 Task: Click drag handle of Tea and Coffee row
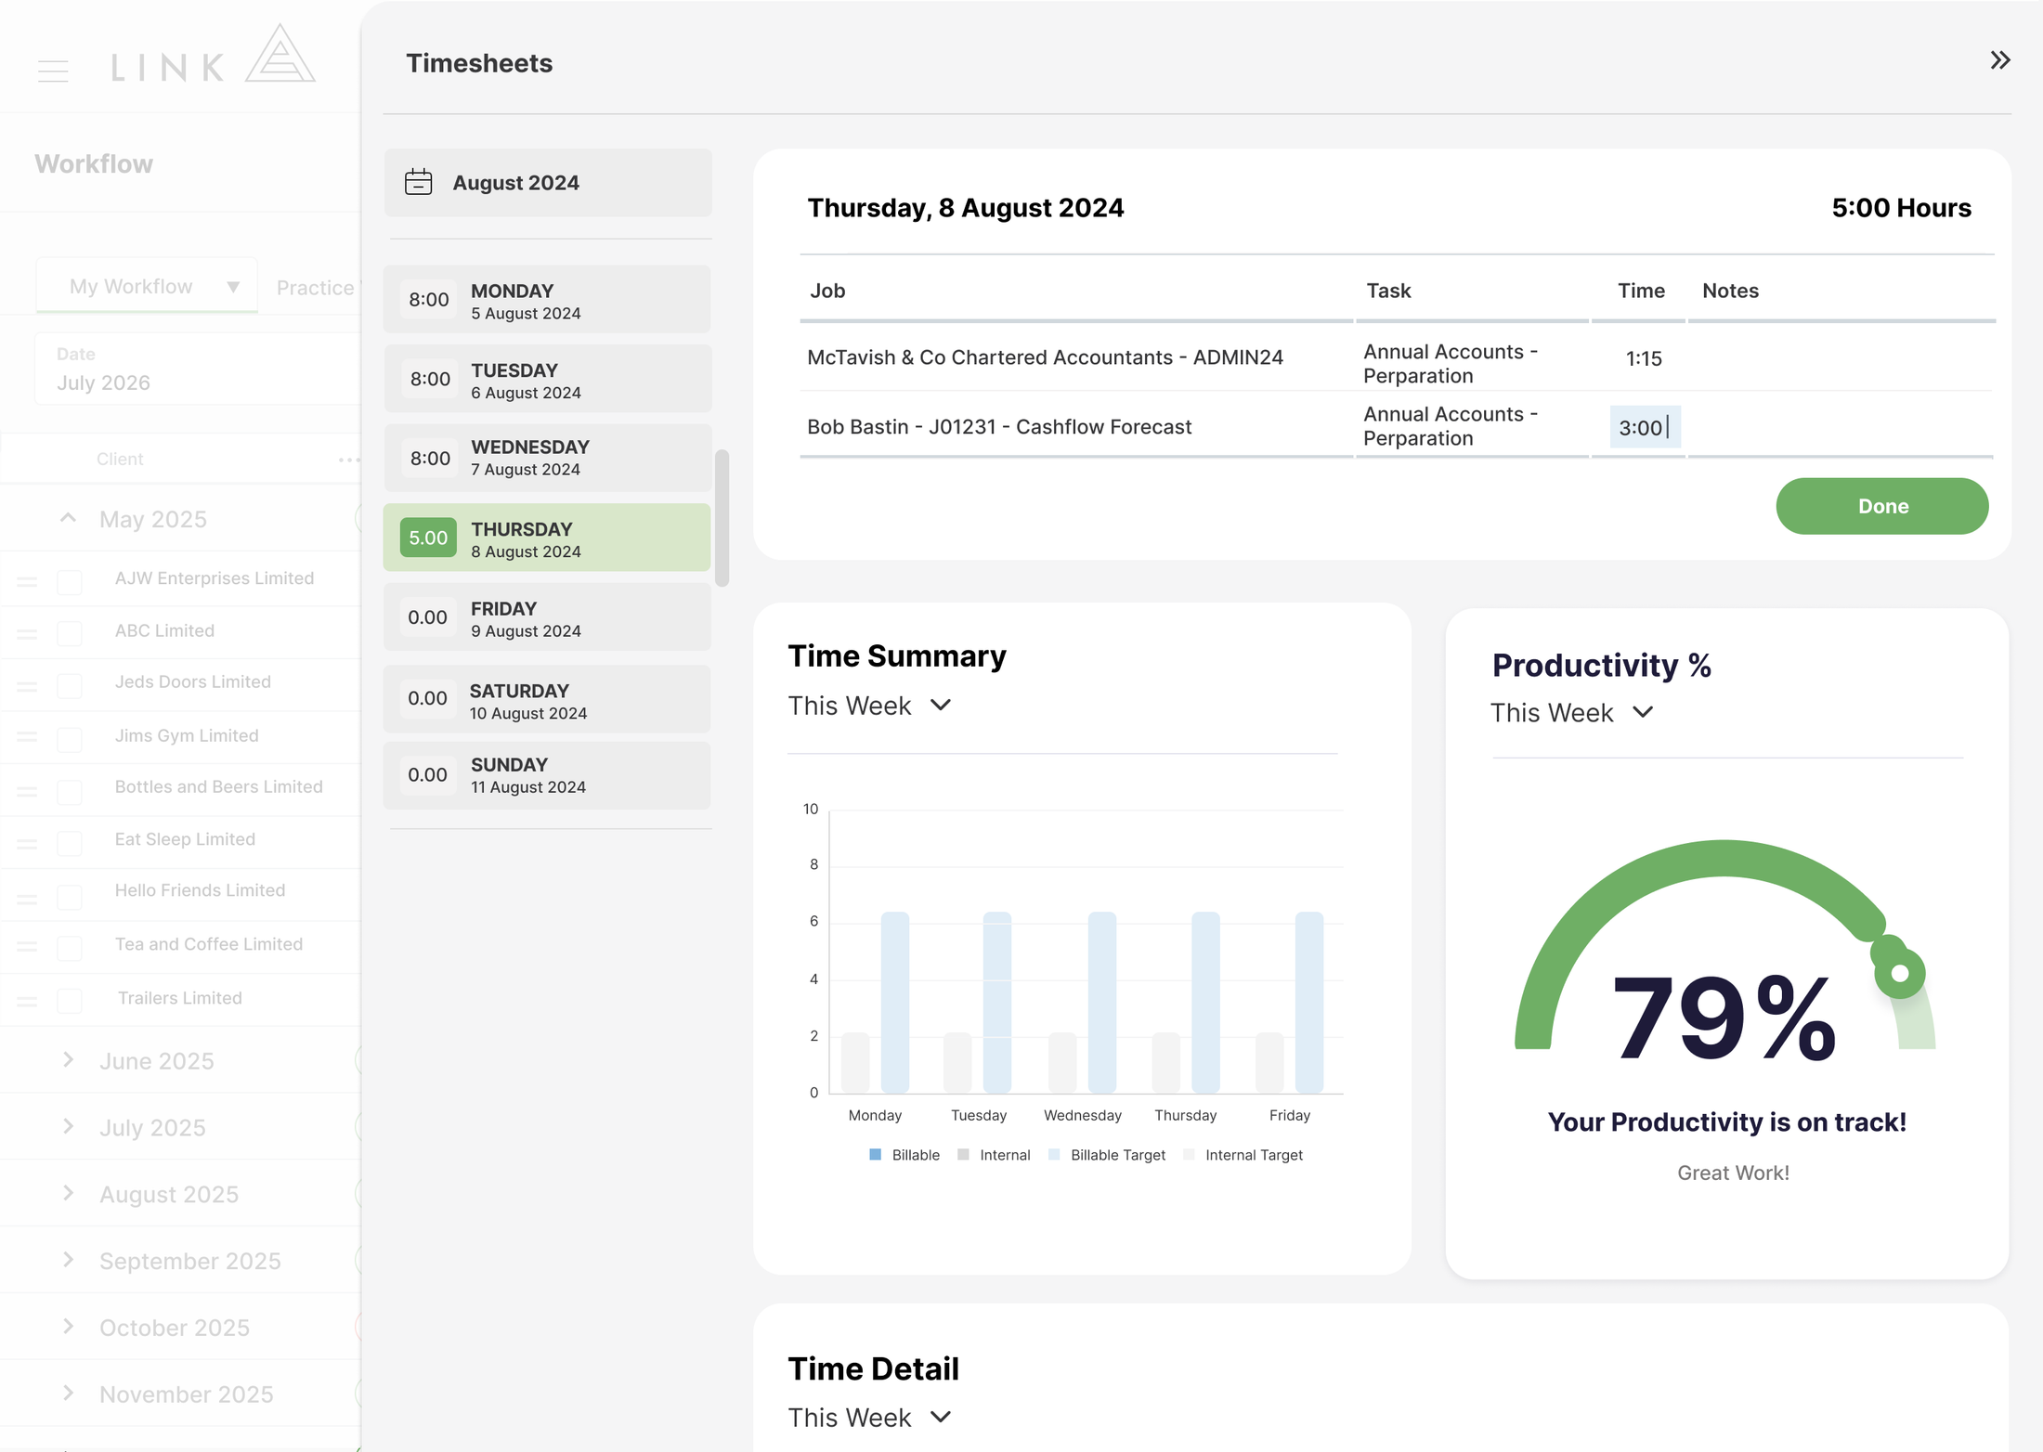27,945
